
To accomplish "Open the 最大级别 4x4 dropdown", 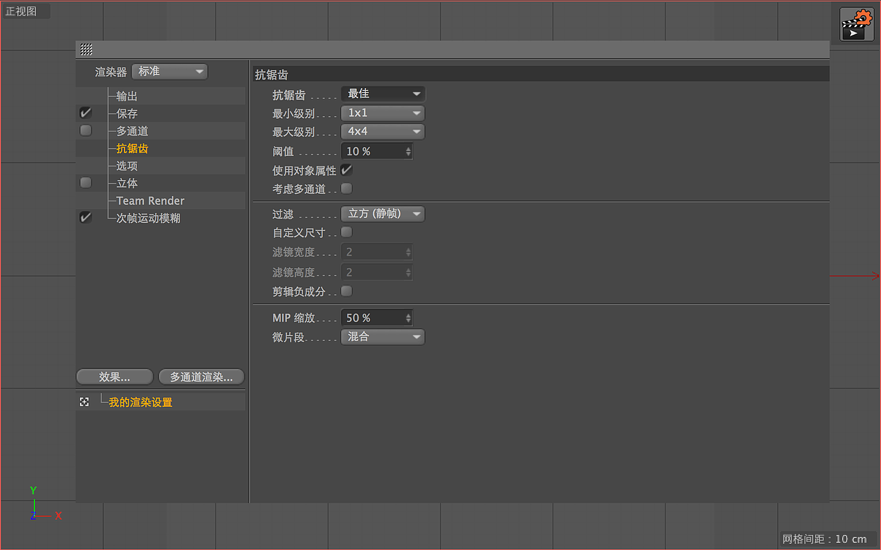I will pyautogui.click(x=383, y=131).
